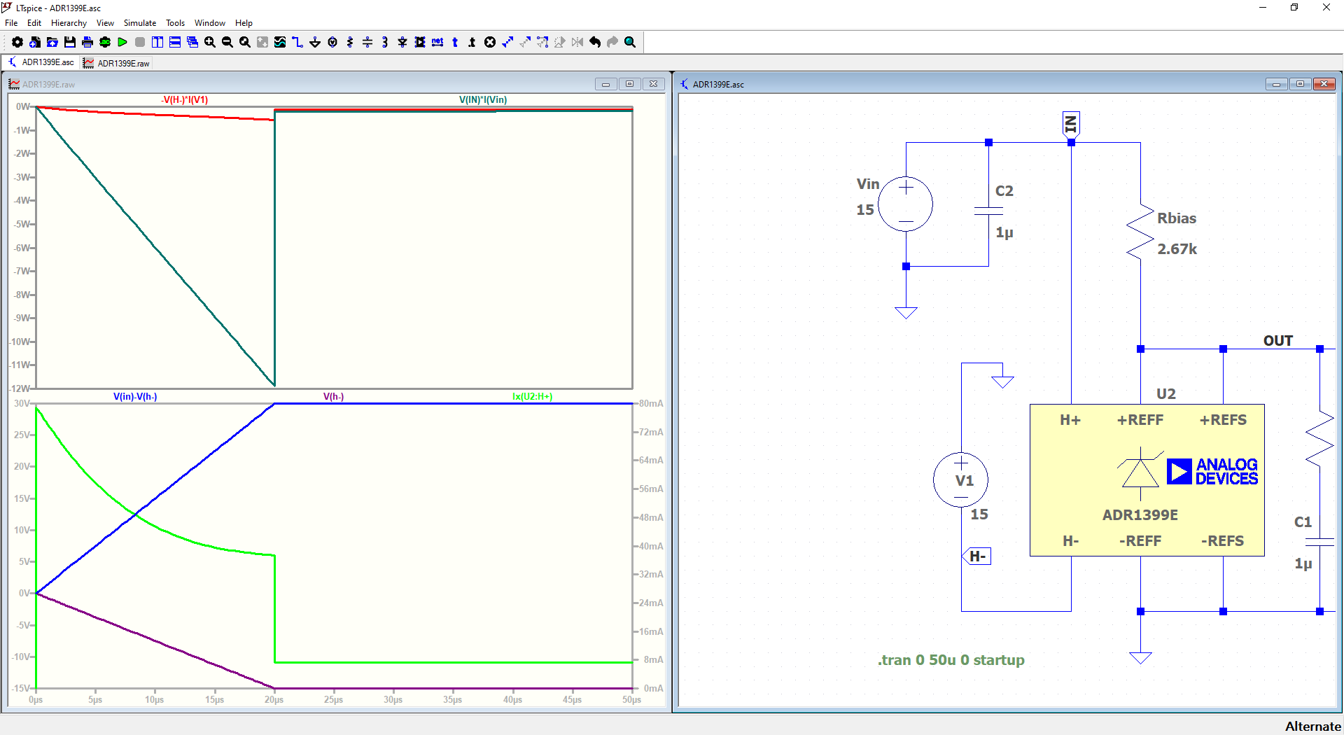Place a ground symbol

click(x=315, y=42)
